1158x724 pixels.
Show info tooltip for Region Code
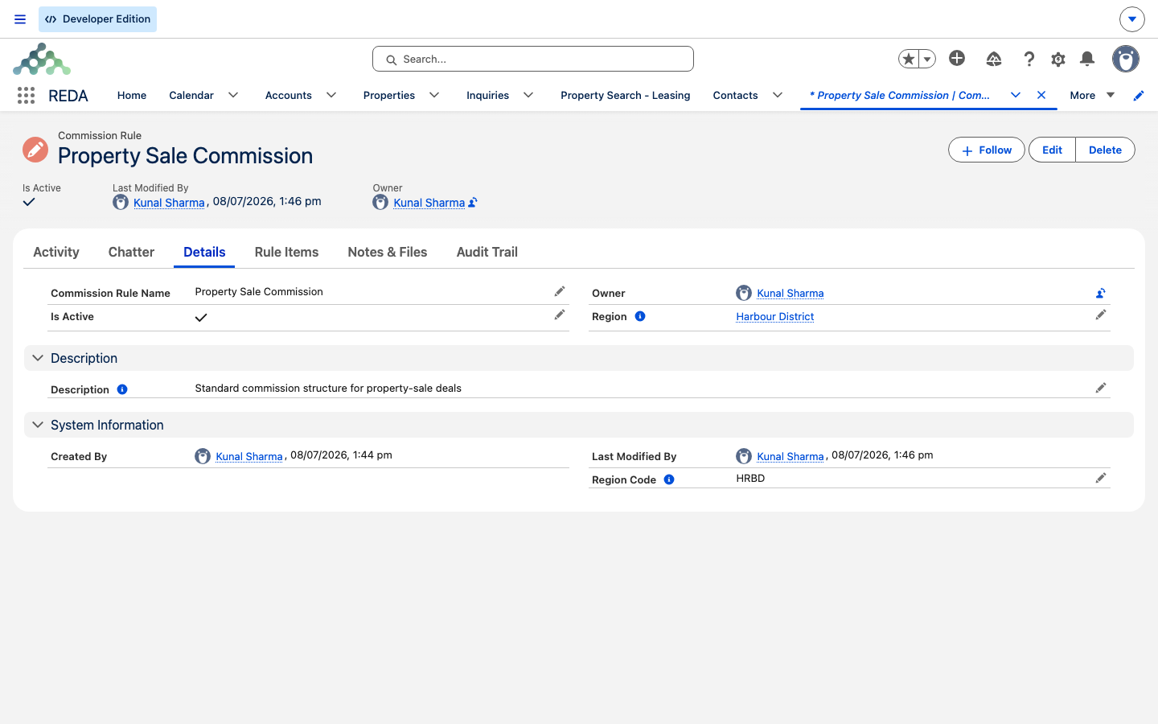click(x=669, y=479)
